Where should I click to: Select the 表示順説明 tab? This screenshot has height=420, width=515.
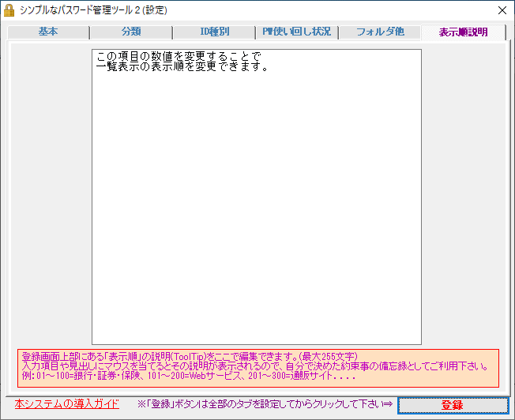tap(463, 32)
